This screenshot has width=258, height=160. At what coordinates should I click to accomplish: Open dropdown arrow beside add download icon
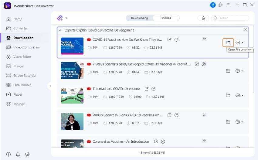pos(66,18)
